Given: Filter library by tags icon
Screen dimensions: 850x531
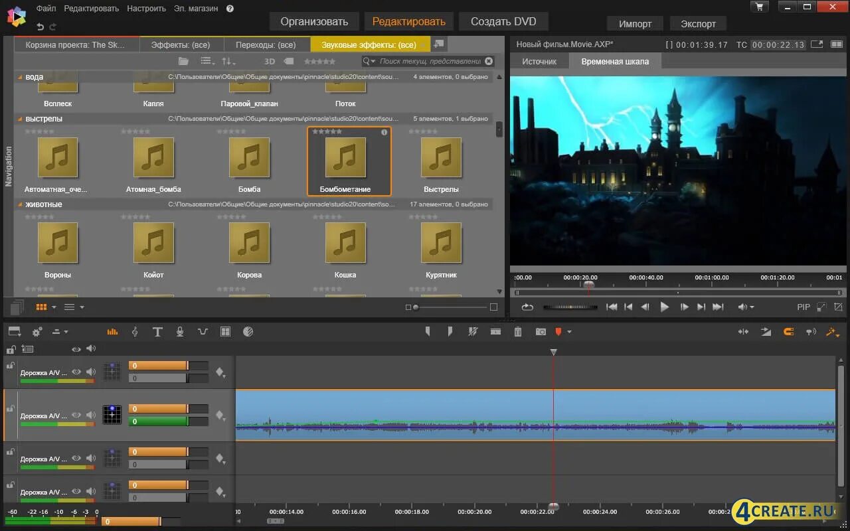Looking at the screenshot, I should (289, 61).
